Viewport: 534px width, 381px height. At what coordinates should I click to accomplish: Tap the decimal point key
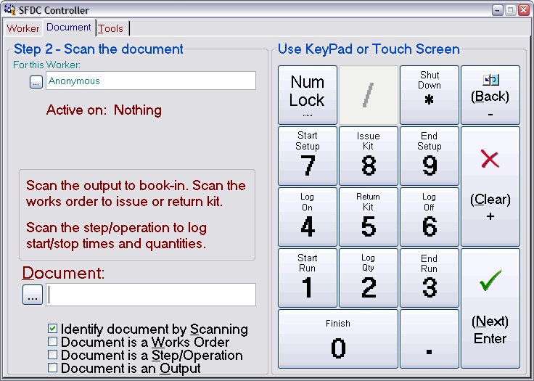pyautogui.click(x=429, y=339)
